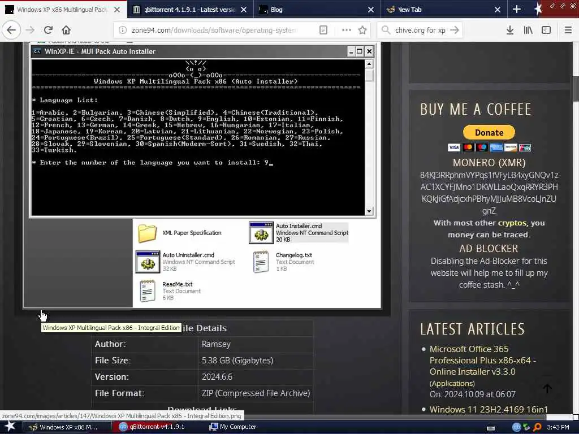This screenshot has height=434, width=579.
Task: Click the qBittorrent system tray icon
Action: coord(516,427)
